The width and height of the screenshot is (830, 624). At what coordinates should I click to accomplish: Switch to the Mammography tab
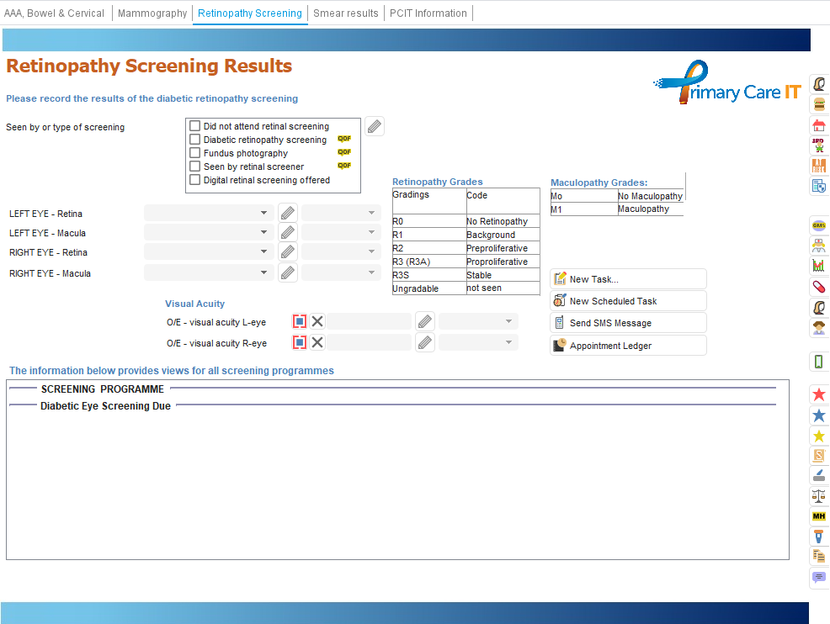click(x=152, y=13)
